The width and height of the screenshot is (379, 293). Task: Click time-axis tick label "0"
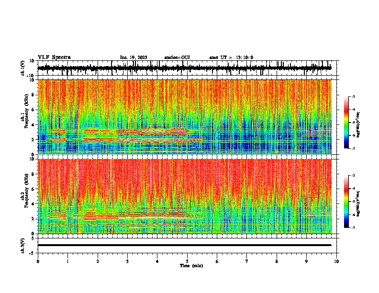[38, 261]
